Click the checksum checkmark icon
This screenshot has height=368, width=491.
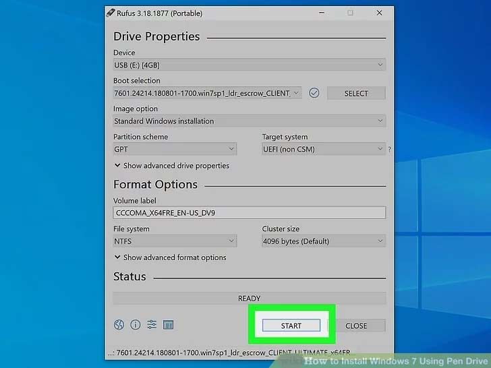314,93
